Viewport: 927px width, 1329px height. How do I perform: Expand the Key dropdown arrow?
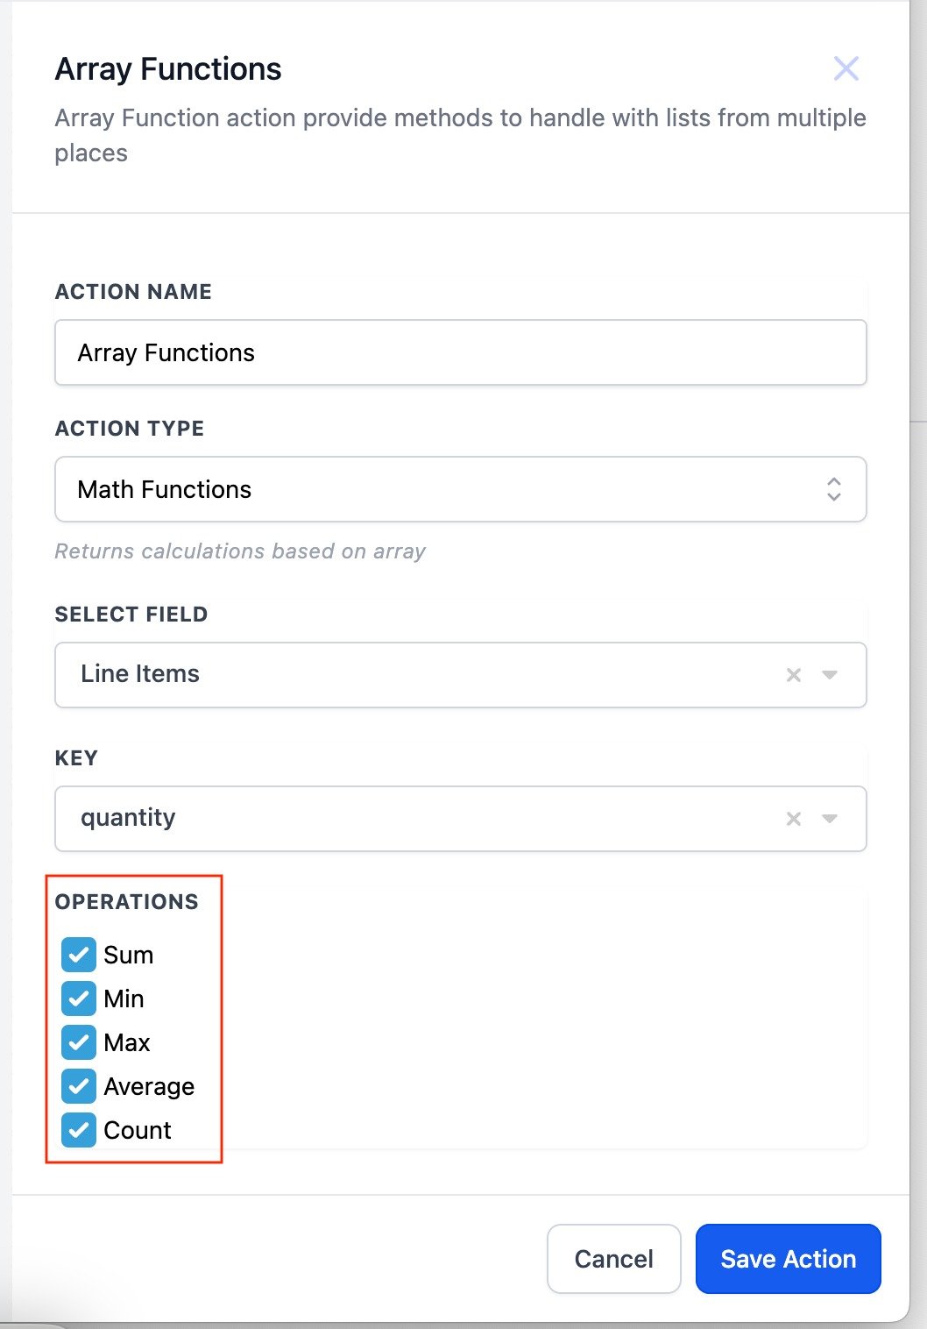pyautogui.click(x=830, y=819)
